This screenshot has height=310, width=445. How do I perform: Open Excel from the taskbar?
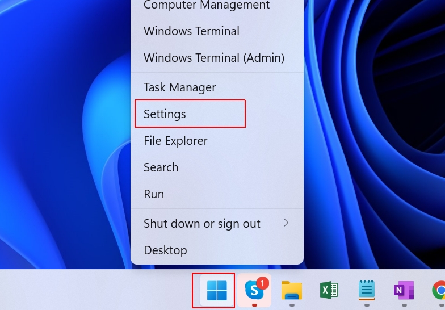[329, 290]
